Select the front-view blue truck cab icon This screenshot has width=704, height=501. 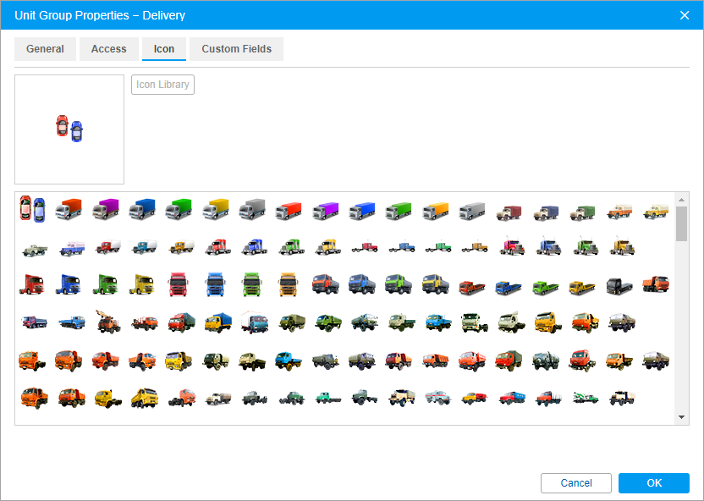pos(215,284)
